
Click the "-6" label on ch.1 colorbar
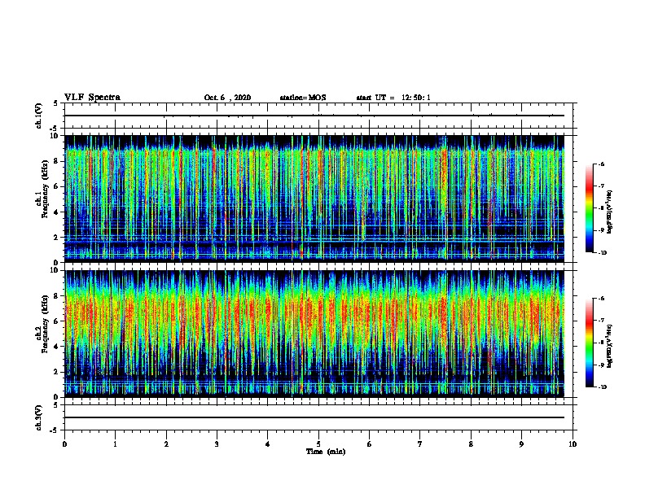601,164
